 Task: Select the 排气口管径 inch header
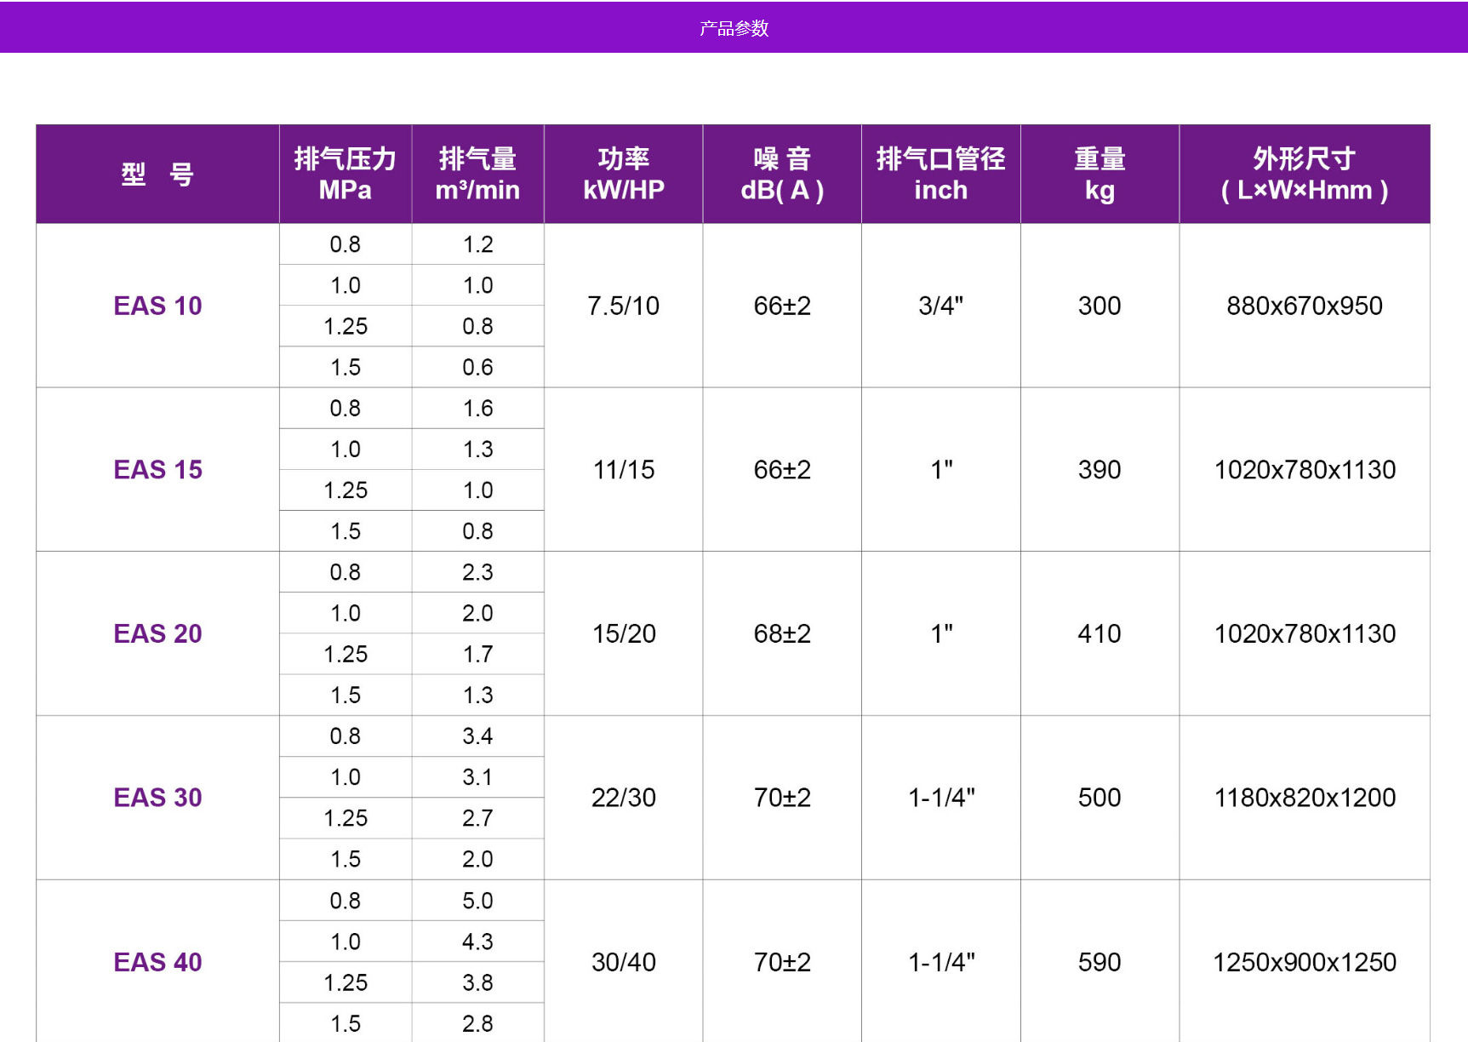coord(941,174)
